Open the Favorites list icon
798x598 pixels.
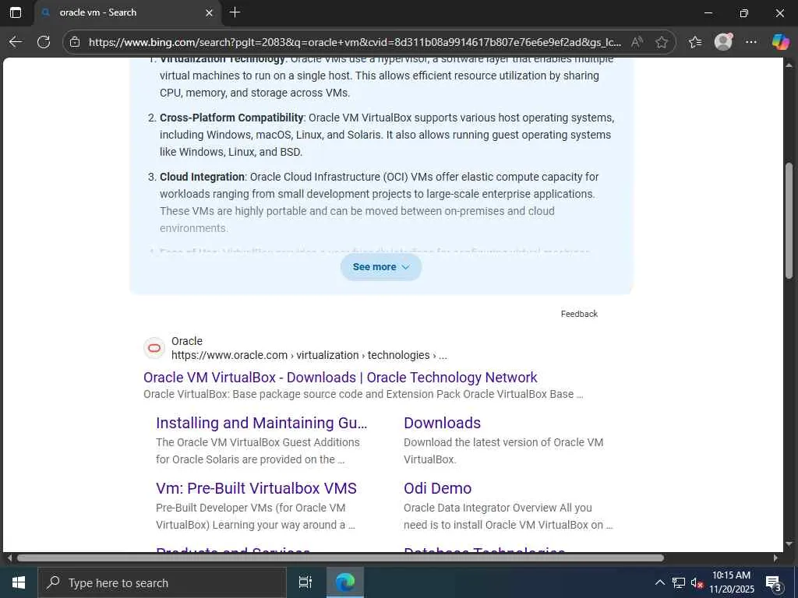695,42
